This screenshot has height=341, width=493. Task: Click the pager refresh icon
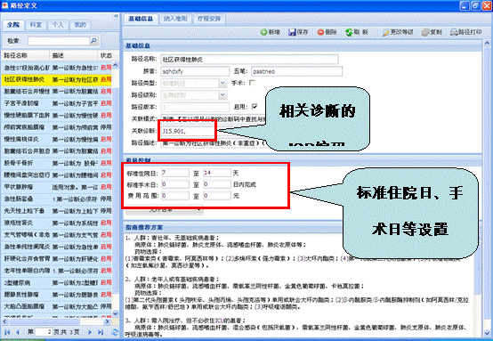click(x=115, y=332)
